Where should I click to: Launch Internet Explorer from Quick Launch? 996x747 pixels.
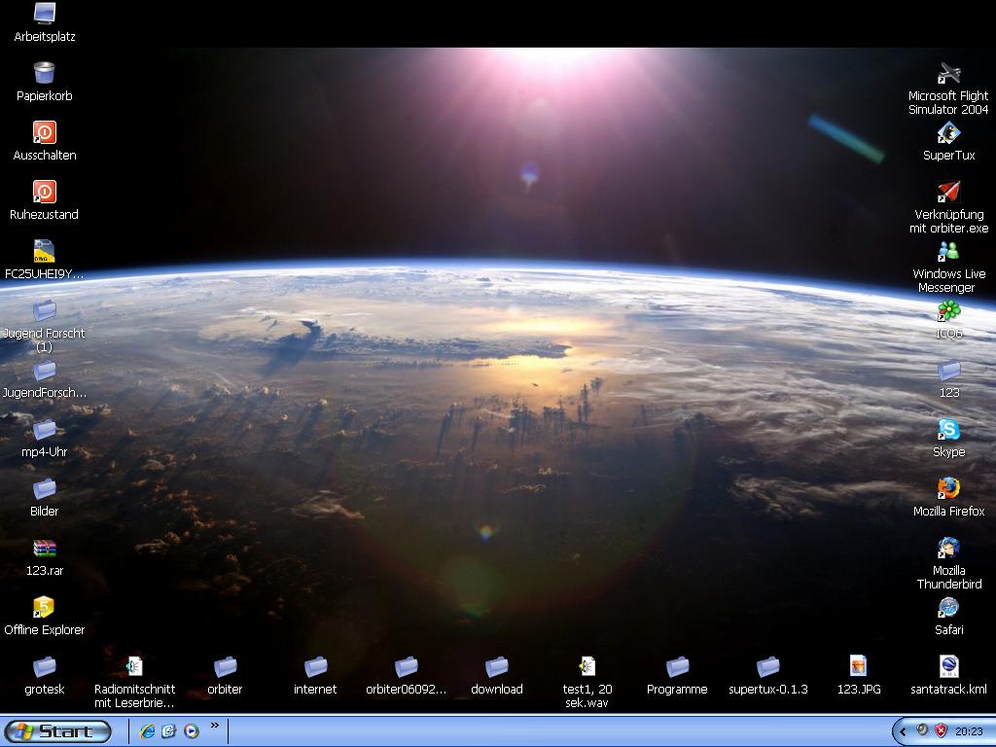pyautogui.click(x=148, y=731)
